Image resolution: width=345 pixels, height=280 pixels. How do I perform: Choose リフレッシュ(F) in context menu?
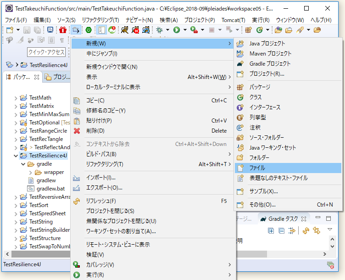click(x=153, y=201)
